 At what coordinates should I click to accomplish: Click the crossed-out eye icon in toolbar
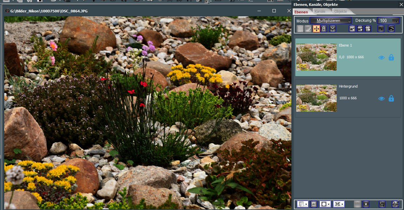pyautogui.click(x=391, y=29)
